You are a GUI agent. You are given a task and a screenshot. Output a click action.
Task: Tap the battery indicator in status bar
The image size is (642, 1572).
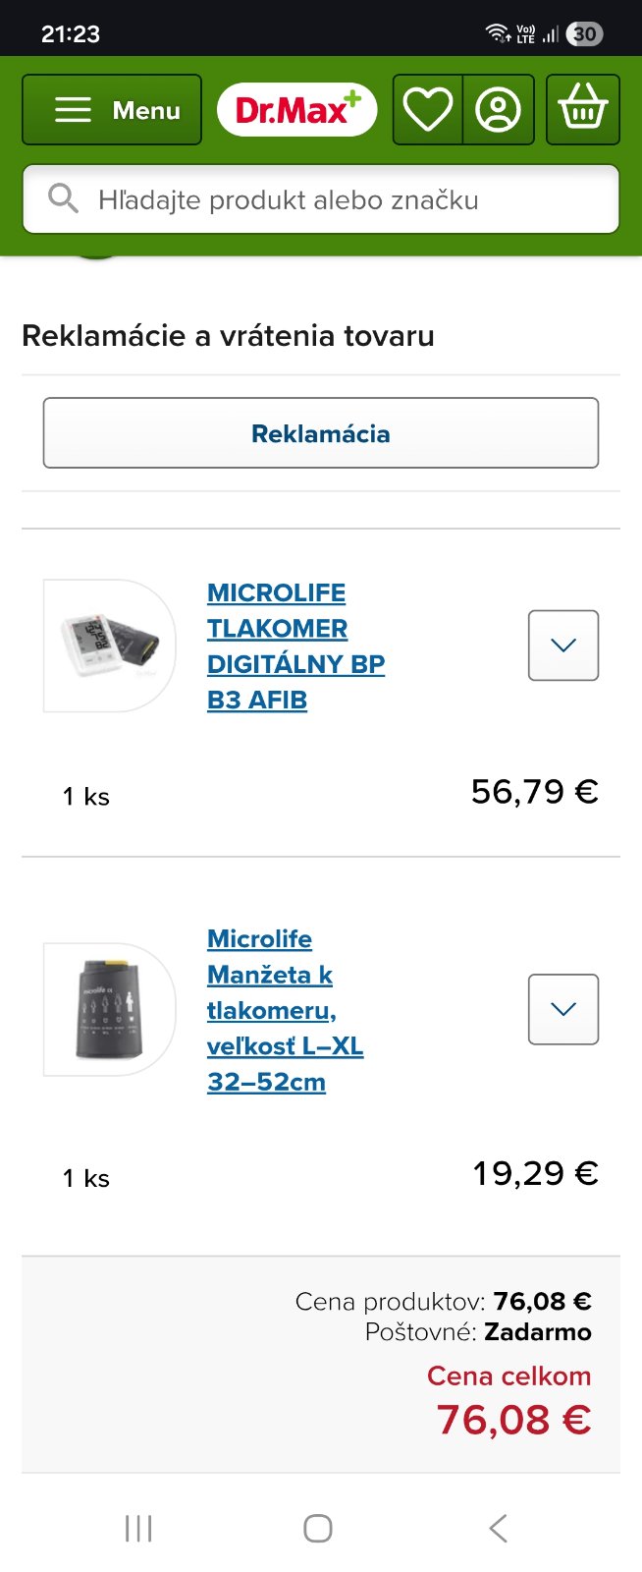click(x=584, y=34)
